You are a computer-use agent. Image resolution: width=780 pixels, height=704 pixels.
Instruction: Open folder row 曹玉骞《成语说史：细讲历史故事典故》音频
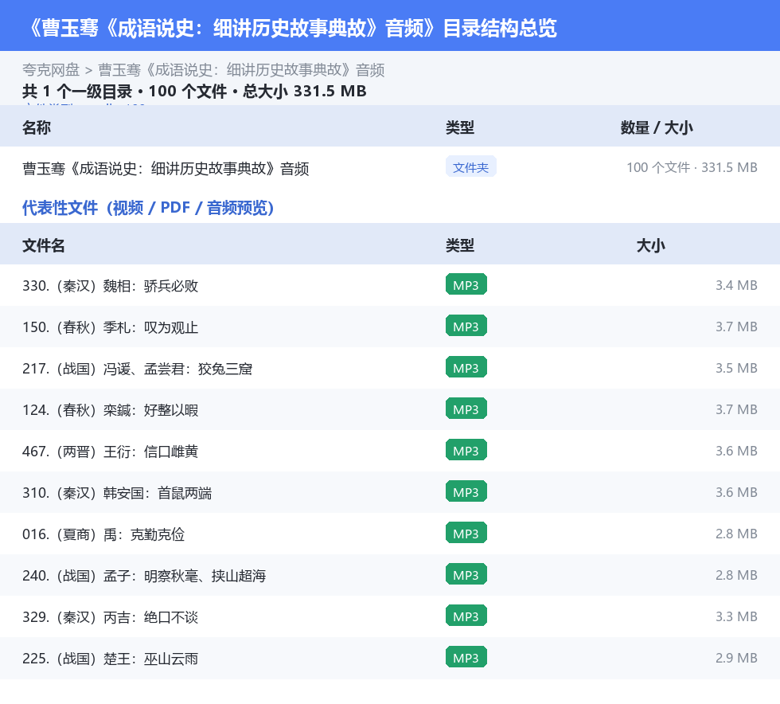(x=166, y=168)
